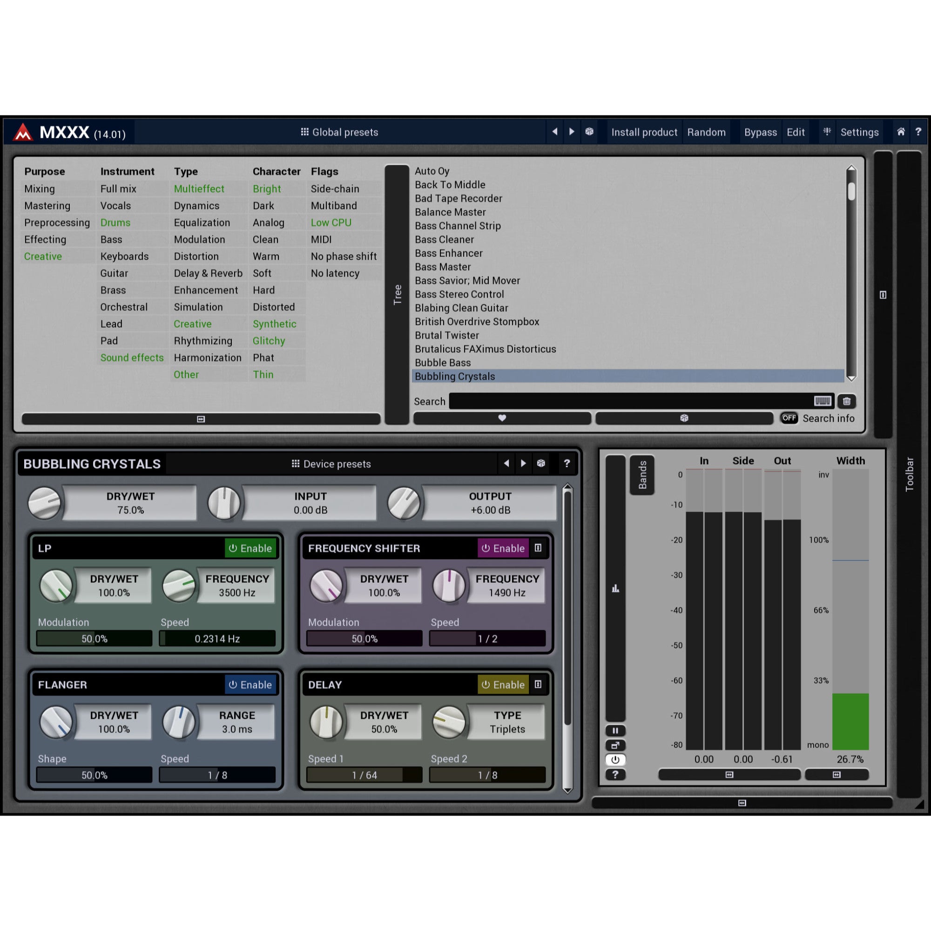Image resolution: width=931 pixels, height=931 pixels.
Task: Switch Search info OFF toggle
Action: tap(789, 418)
